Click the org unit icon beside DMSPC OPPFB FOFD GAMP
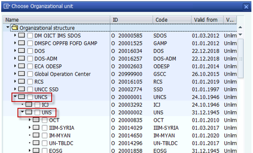This screenshot has height=153, width=253. point(22,43)
